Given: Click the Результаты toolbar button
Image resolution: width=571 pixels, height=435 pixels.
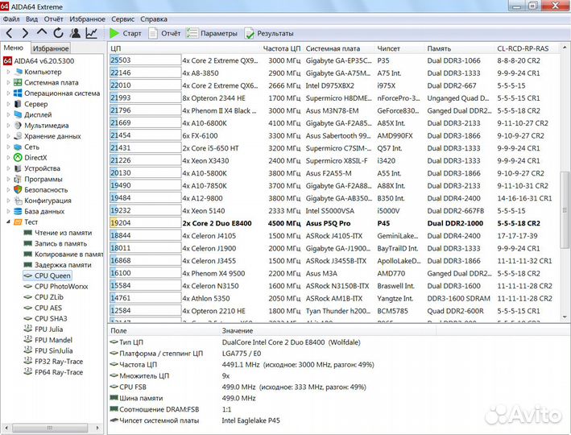Looking at the screenshot, I should point(269,34).
